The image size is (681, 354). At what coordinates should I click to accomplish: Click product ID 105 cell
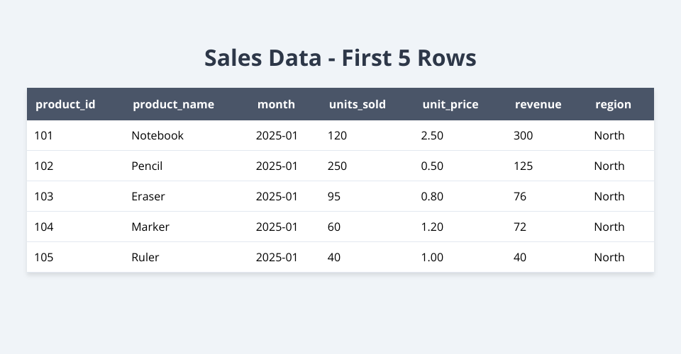(x=44, y=257)
